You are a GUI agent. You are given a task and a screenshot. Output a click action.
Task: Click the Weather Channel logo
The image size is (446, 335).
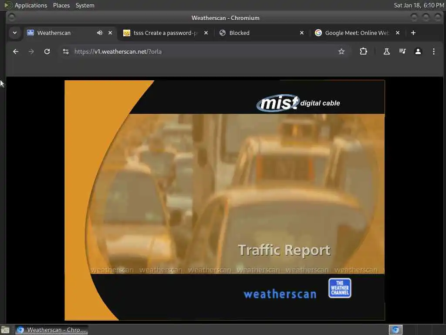pos(340,288)
